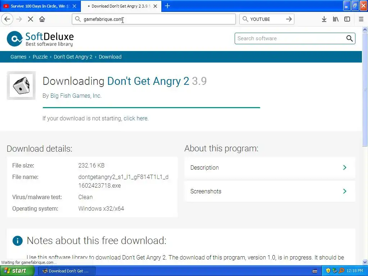The image size is (368, 276).
Task: Click the forward navigation arrow
Action: [x=19, y=19]
